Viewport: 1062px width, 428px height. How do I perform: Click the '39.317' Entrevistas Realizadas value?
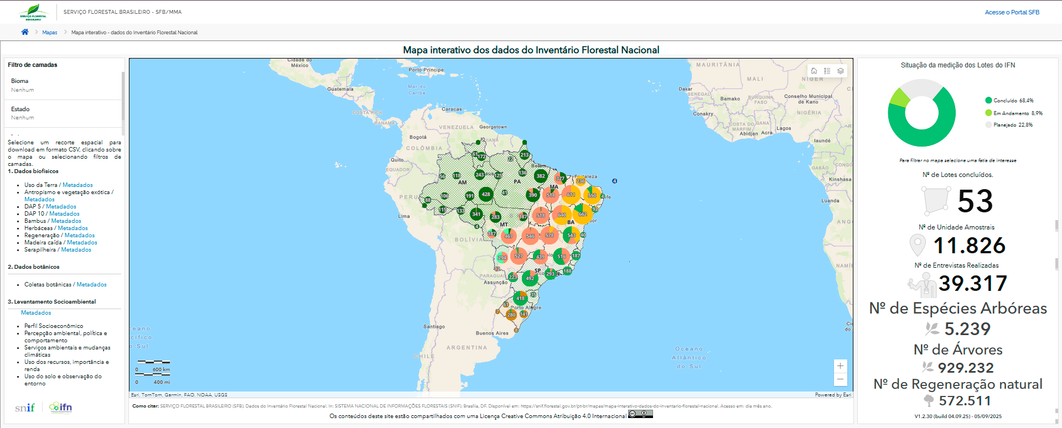[x=973, y=284]
